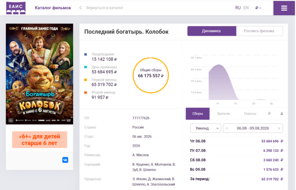
Task: Select the Роспись фильма tab
Action: coord(259,31)
